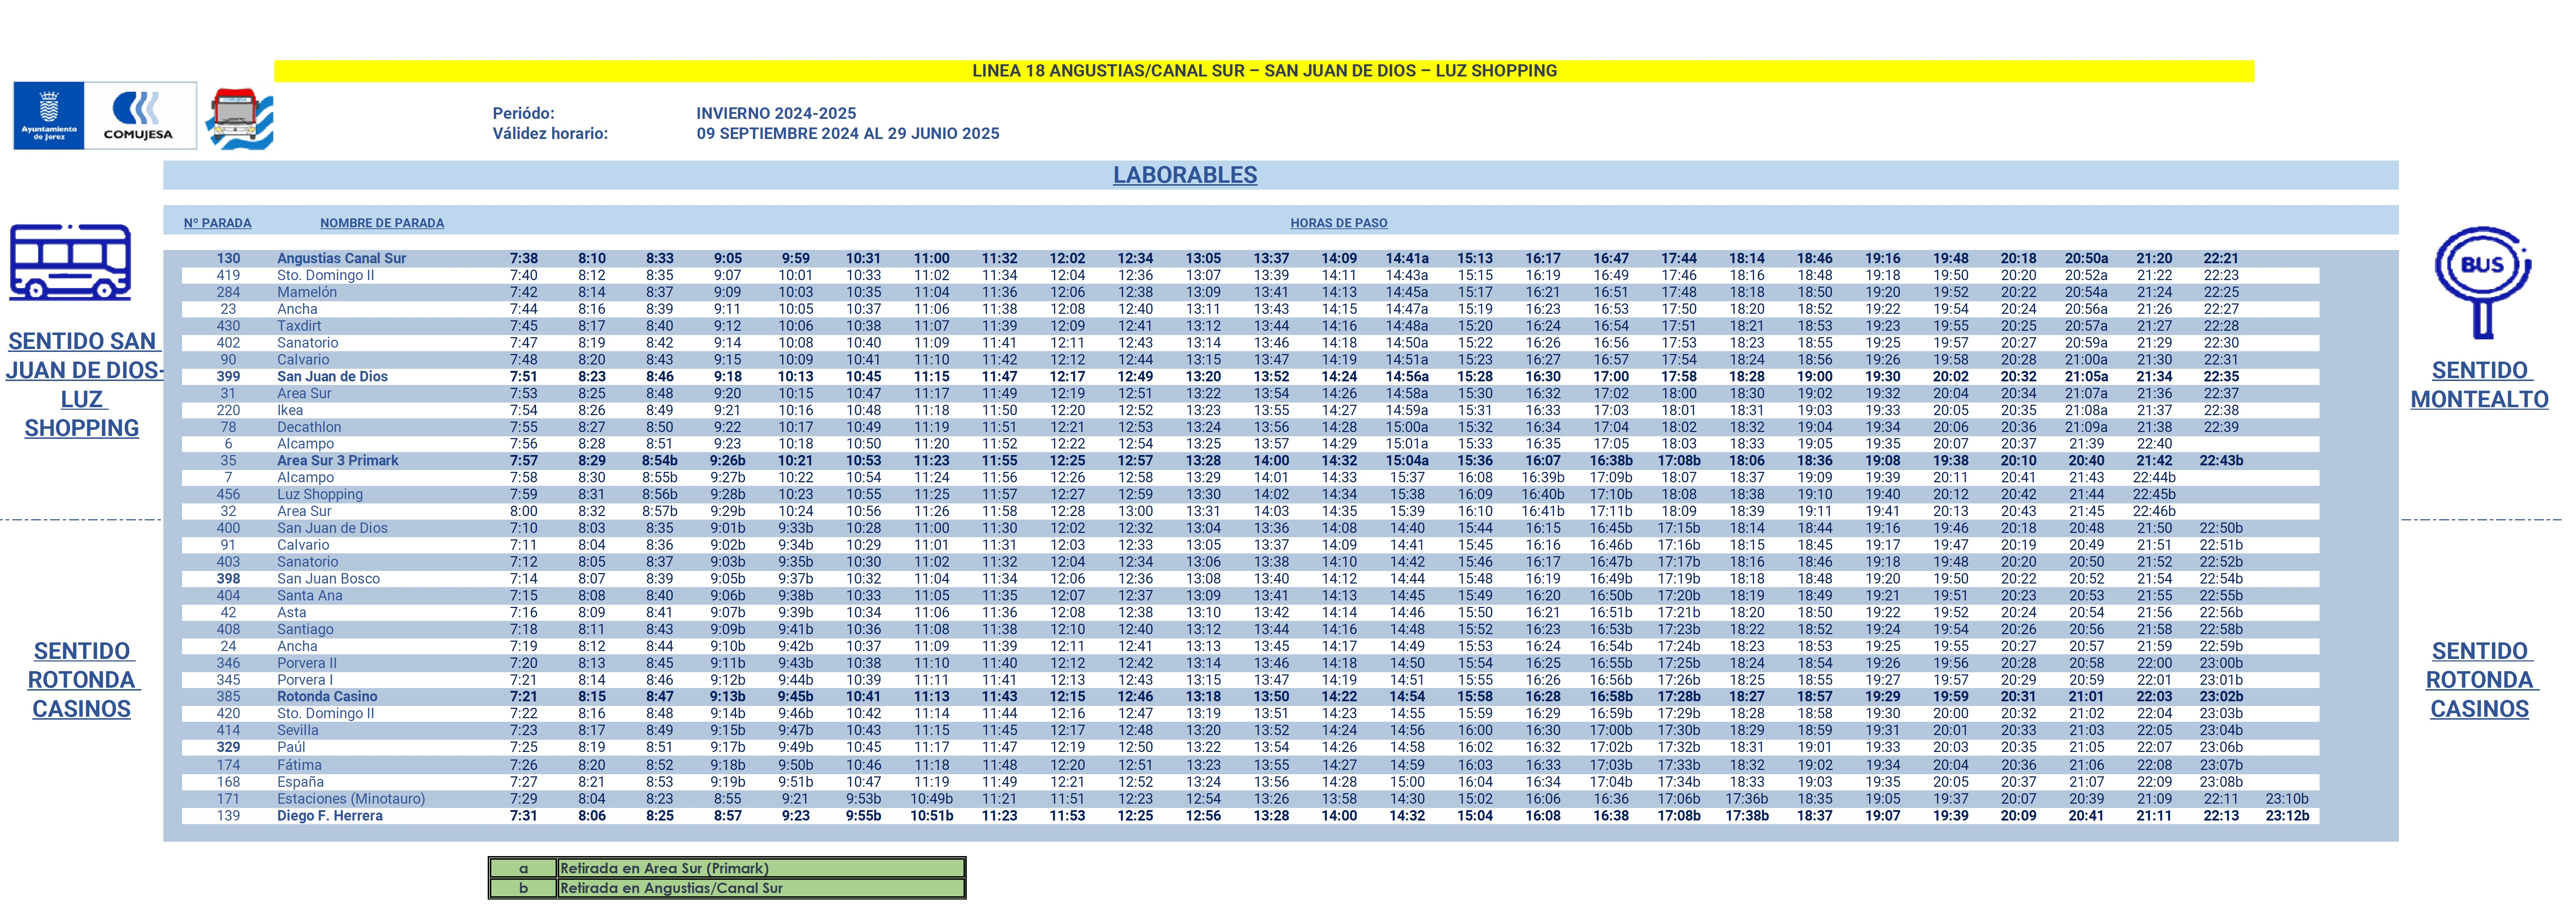Click Periódo label
The image size is (2576, 906).
[x=523, y=113]
